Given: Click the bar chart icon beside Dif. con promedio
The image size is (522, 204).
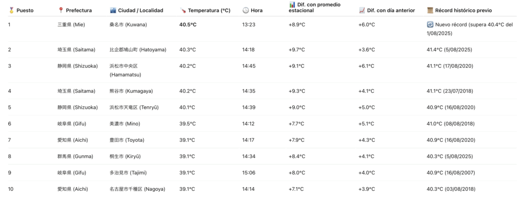Looking at the screenshot, I should point(292,5).
